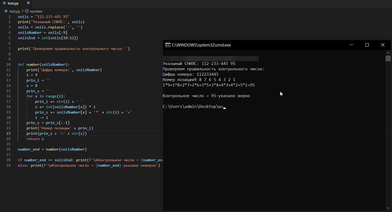Click the Python file icon in the test.py tab
This screenshot has height=212, width=392.
[x=5, y=3]
